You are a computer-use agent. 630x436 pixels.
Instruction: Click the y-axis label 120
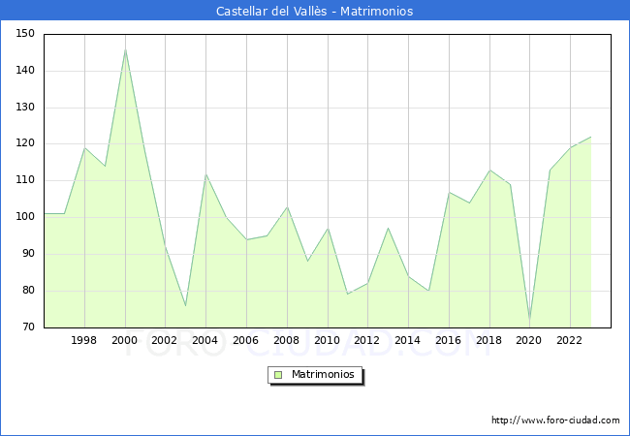pyautogui.click(x=25, y=143)
